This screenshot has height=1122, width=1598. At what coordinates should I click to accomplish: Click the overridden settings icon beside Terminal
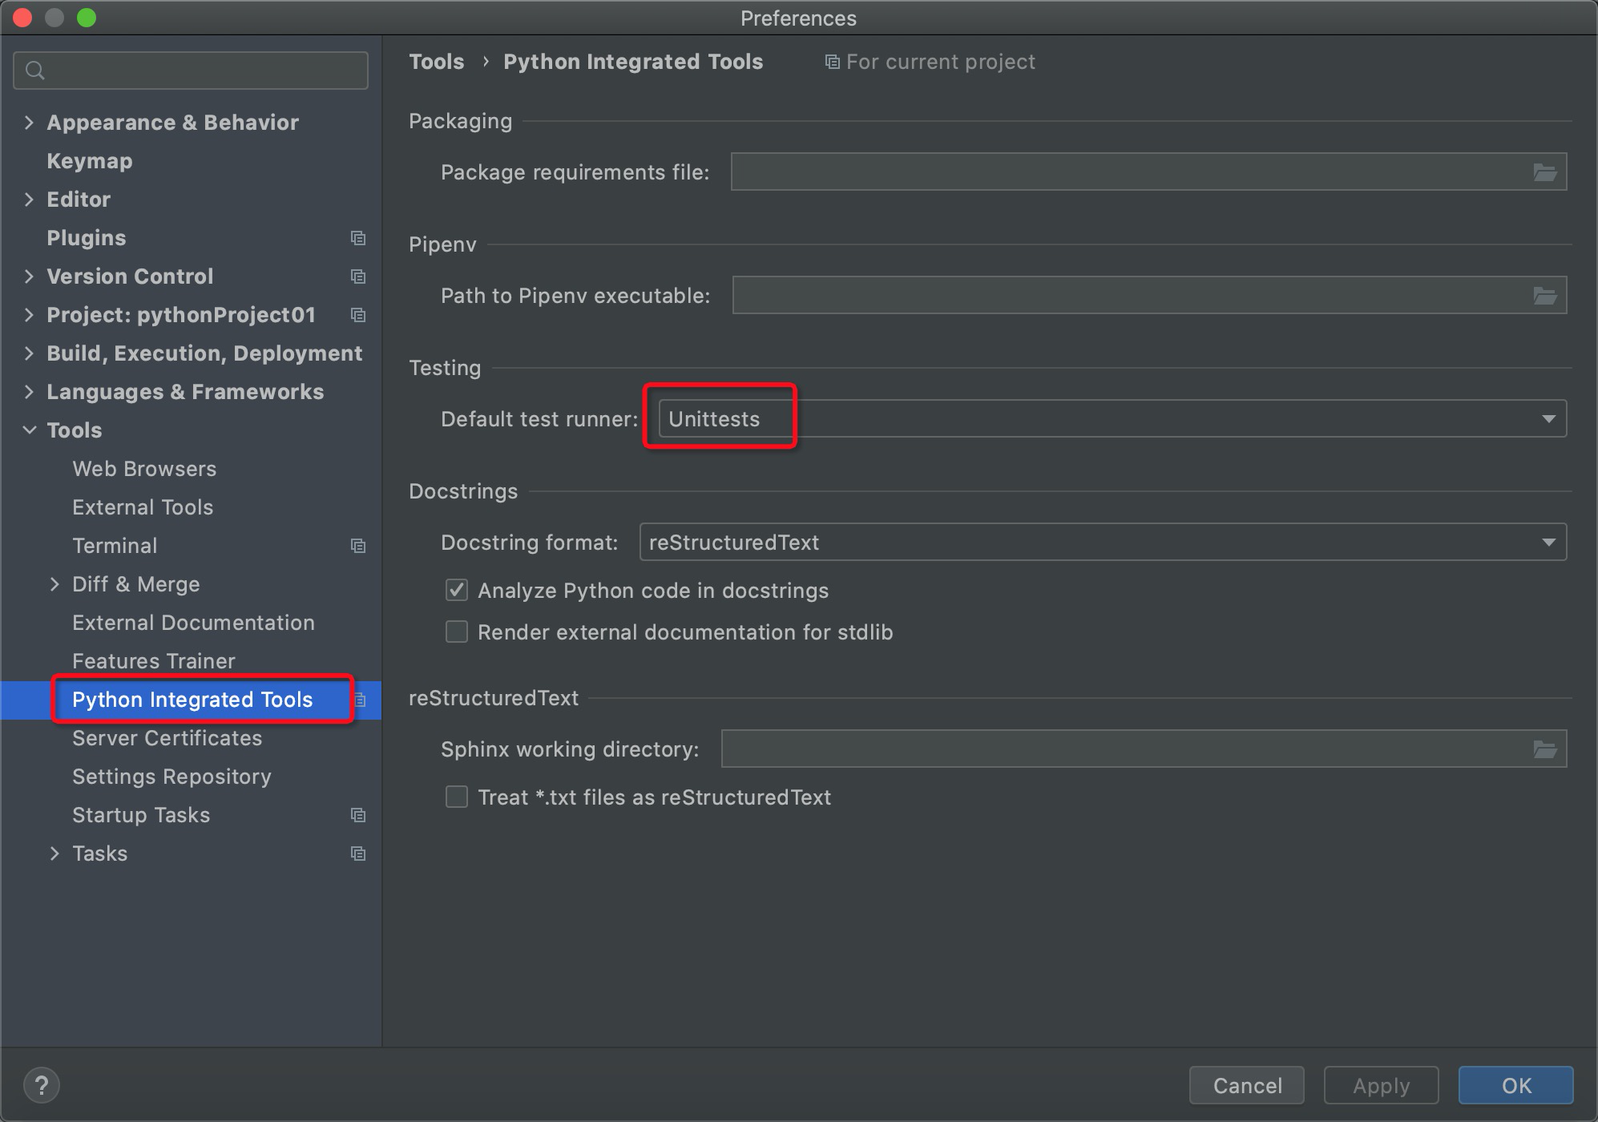(x=358, y=545)
